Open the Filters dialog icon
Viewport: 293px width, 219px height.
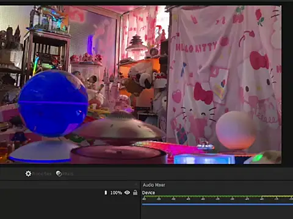[x=59, y=173]
